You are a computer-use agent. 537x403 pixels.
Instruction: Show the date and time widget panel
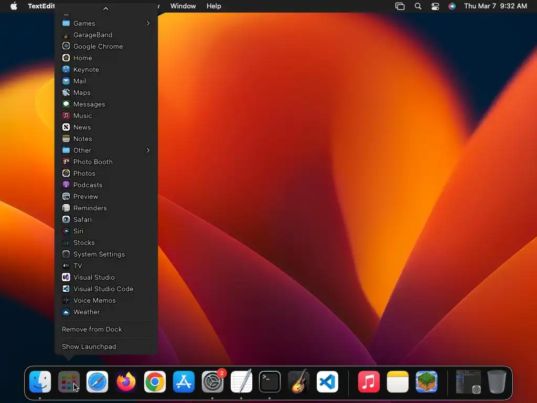(495, 6)
